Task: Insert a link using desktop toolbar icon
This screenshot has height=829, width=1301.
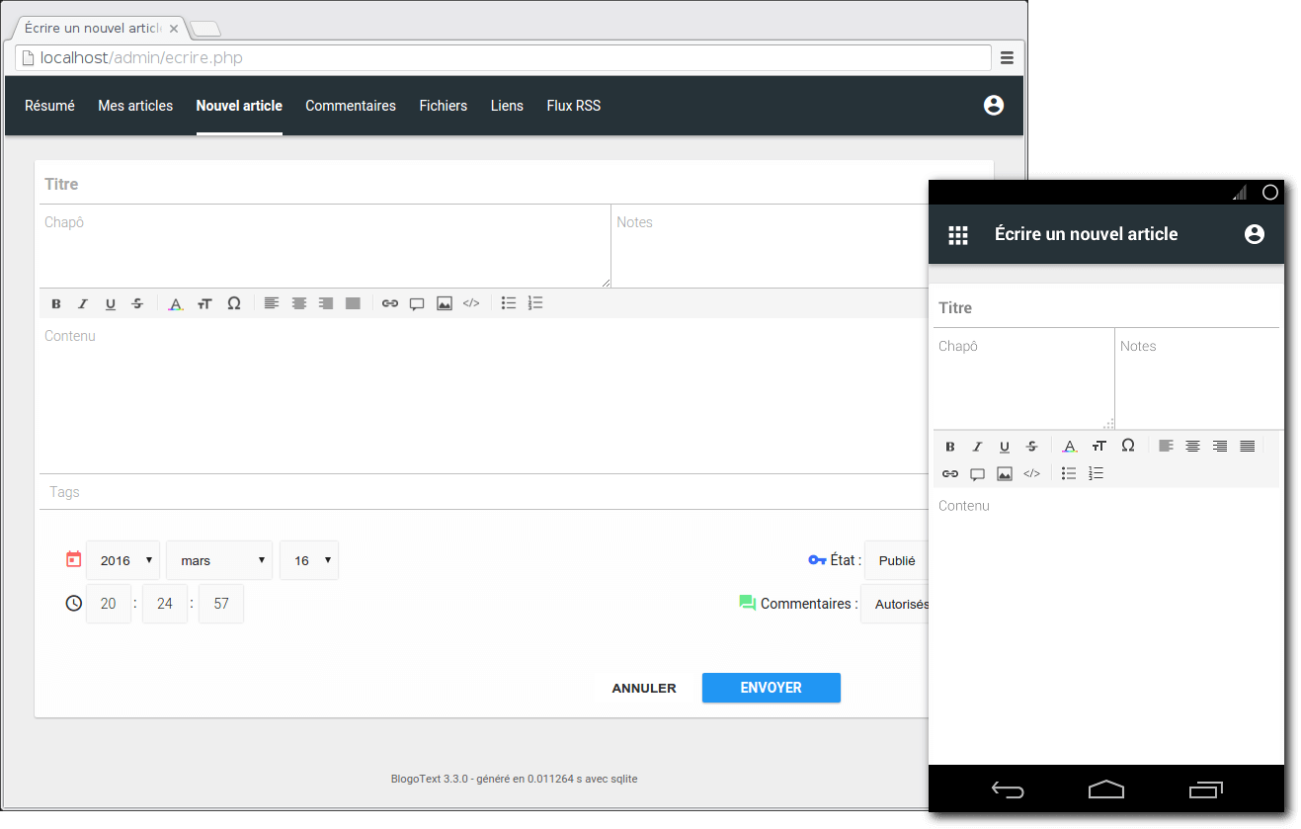Action: 389,303
